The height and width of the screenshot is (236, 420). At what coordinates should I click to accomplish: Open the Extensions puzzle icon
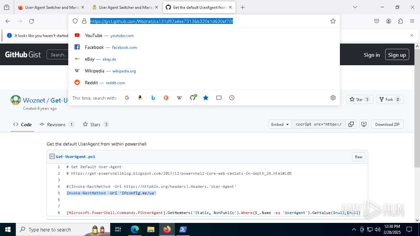(x=400, y=21)
